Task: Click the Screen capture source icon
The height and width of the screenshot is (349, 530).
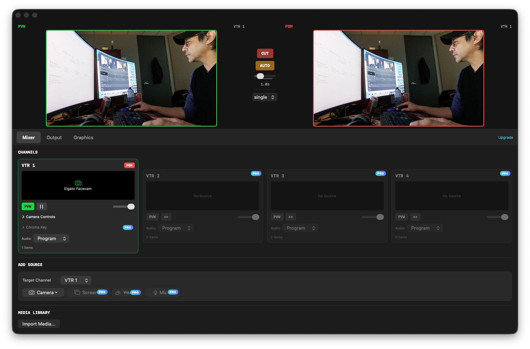Action: coord(77,292)
